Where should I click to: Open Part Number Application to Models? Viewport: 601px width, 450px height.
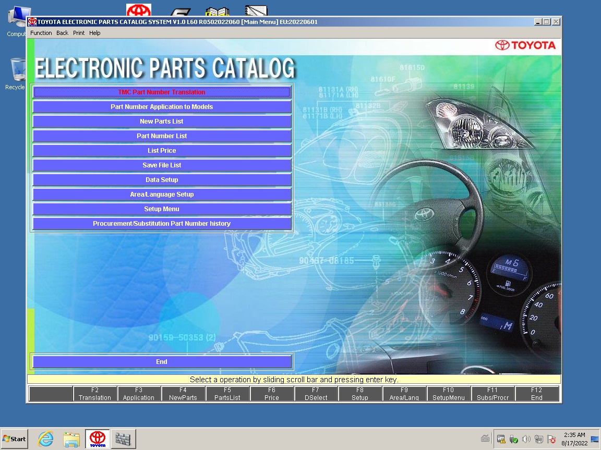[x=162, y=106]
